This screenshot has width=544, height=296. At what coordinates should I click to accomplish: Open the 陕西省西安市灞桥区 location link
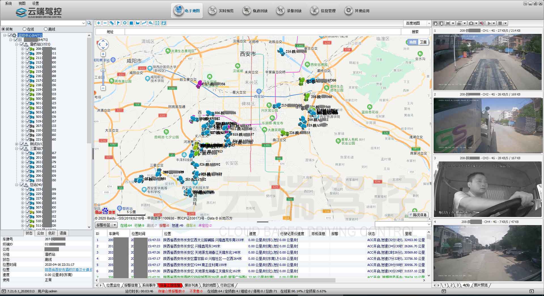69,270
